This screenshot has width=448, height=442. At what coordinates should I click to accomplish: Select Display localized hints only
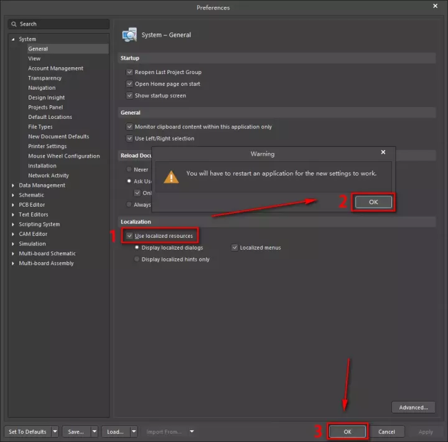point(137,260)
